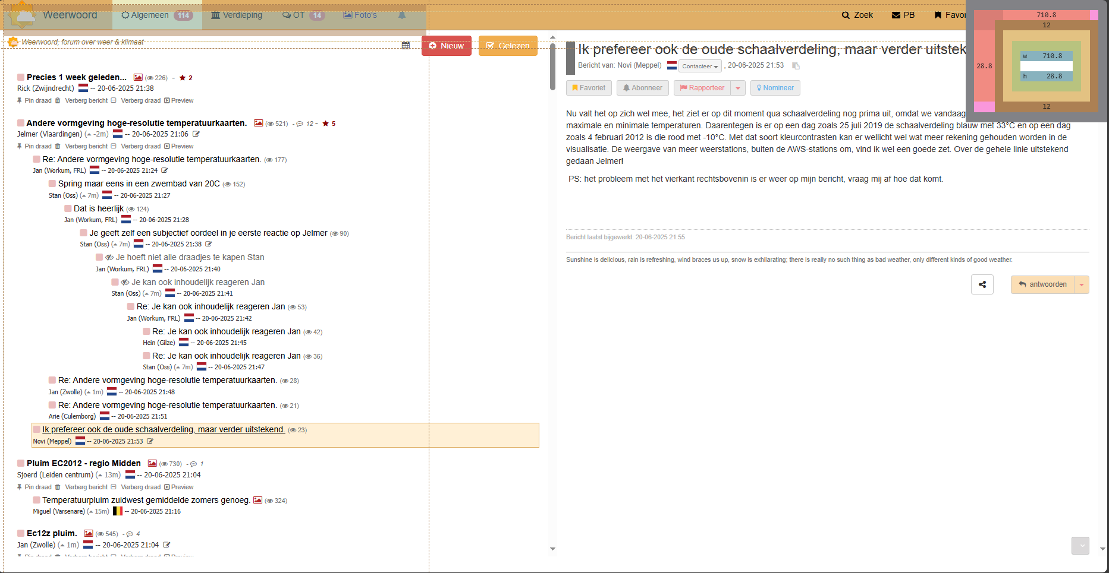Open the arrow dropdown next to Rapporteer

coord(738,88)
